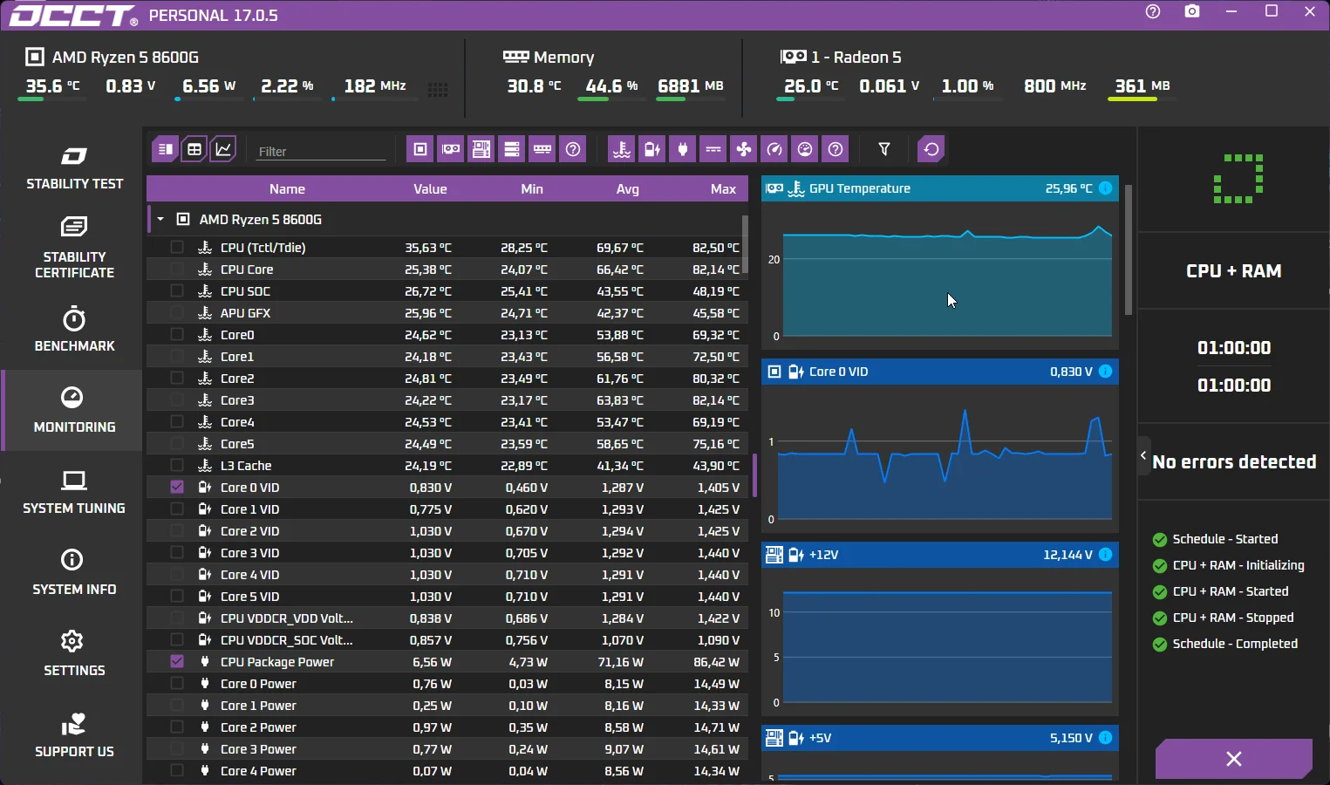Sort the table by the Name column
Screen dimensions: 1330x785
pyautogui.click(x=287, y=189)
